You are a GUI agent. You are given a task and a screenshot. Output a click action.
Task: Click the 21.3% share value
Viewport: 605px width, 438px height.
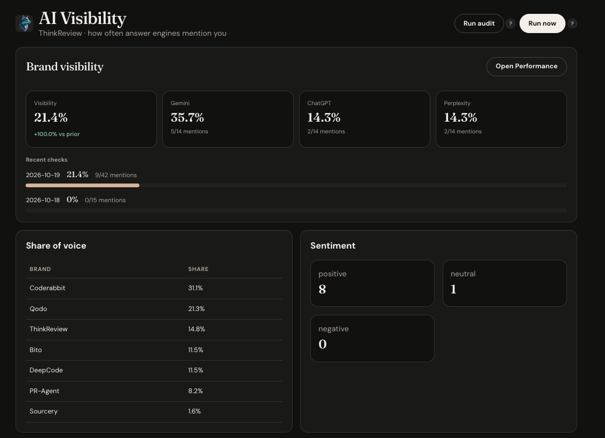pos(197,309)
